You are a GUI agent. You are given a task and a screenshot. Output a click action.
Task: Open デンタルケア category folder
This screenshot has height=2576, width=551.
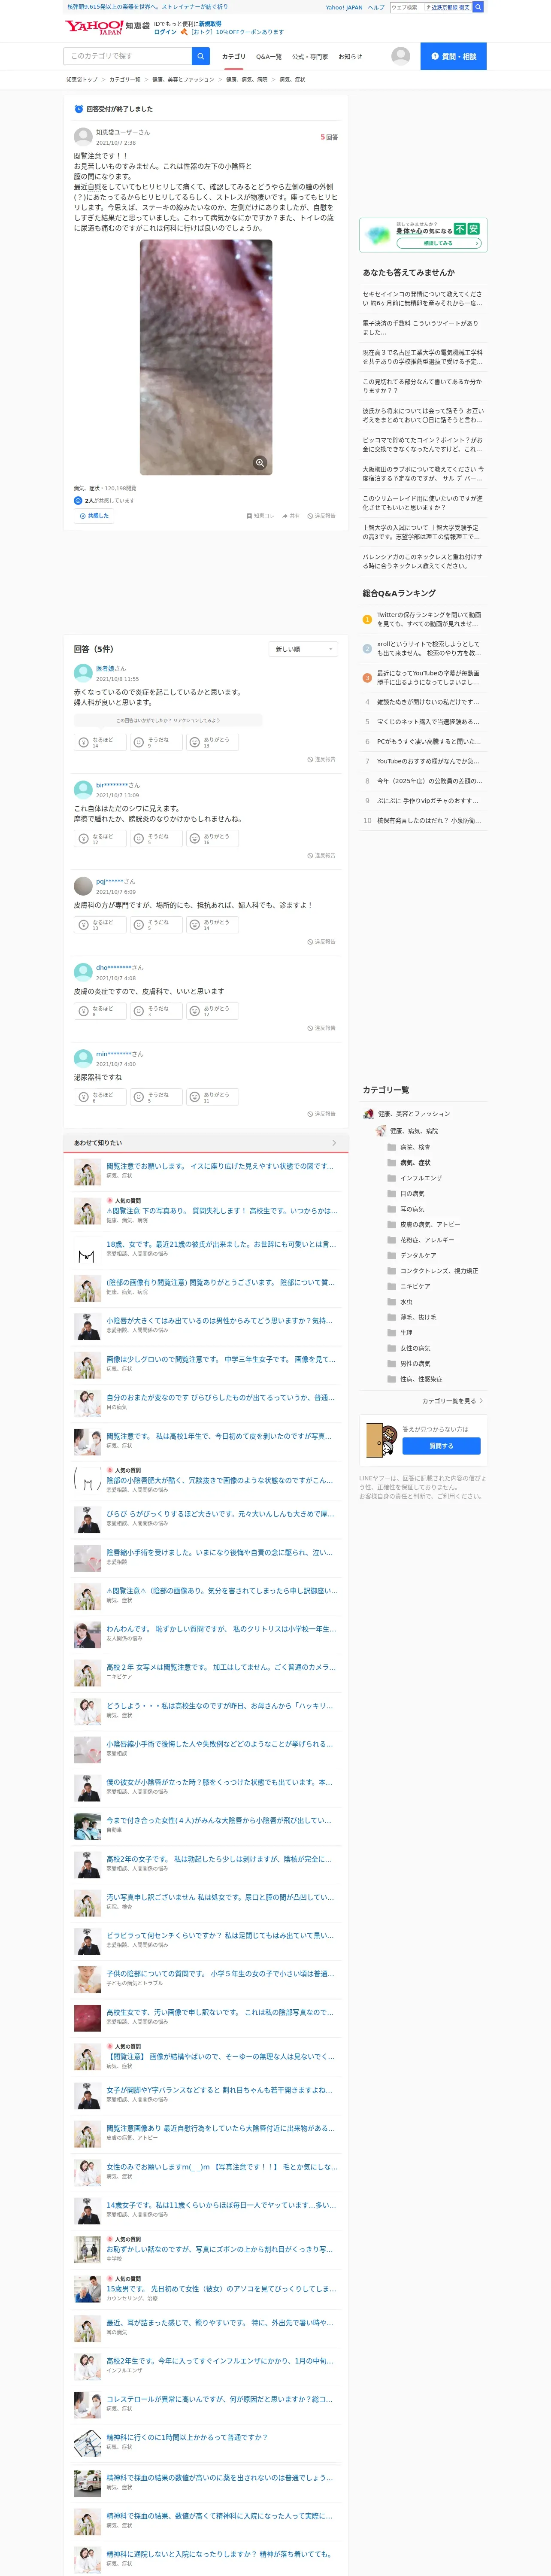pyautogui.click(x=412, y=1255)
